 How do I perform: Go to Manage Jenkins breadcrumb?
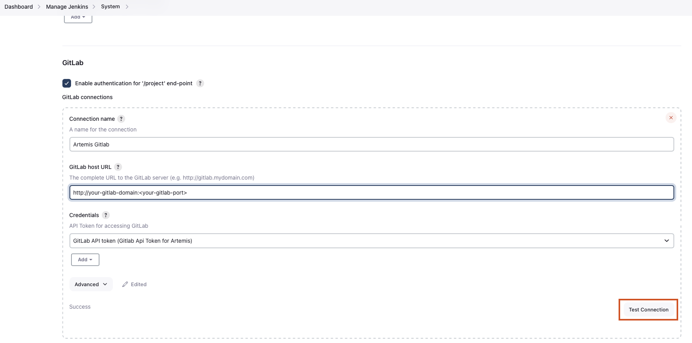(67, 7)
